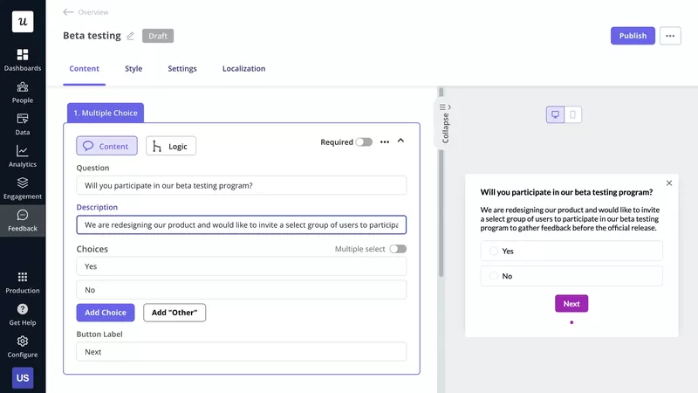This screenshot has width=698, height=393.
Task: Open the Configure settings
Action: [x=23, y=347]
